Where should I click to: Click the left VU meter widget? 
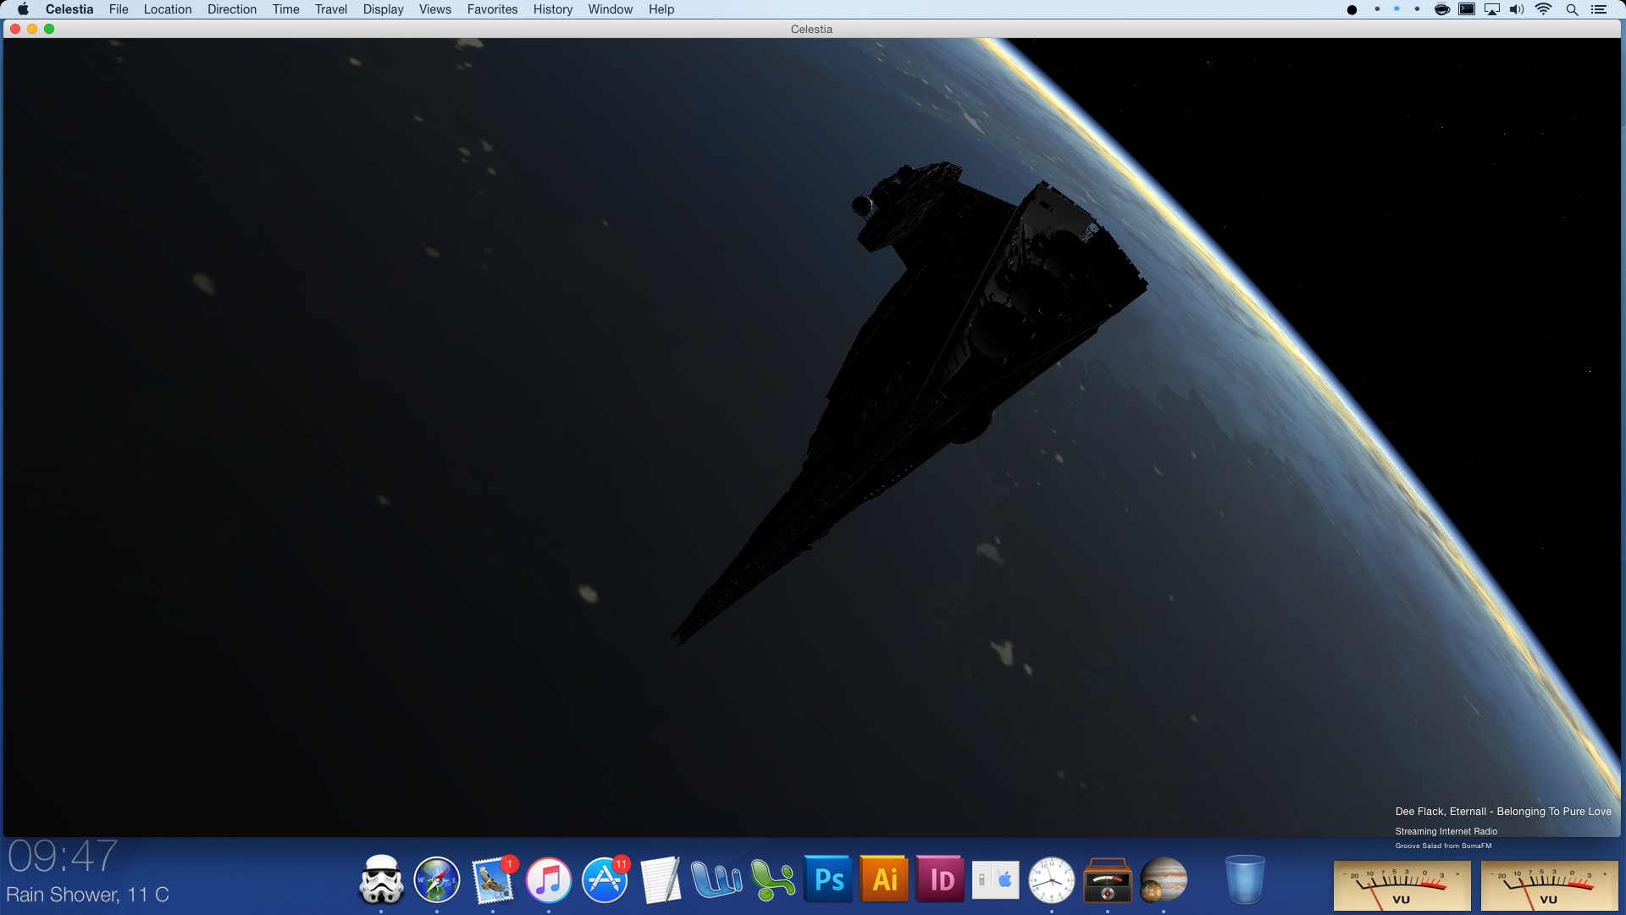click(1402, 885)
